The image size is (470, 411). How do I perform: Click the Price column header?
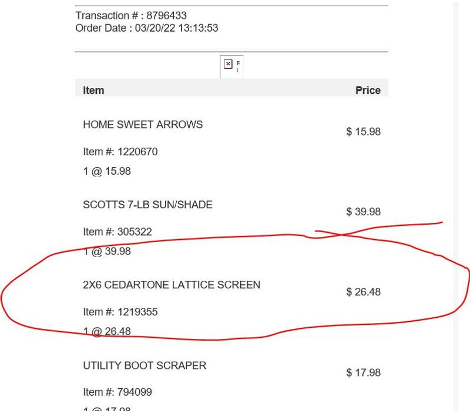(368, 90)
